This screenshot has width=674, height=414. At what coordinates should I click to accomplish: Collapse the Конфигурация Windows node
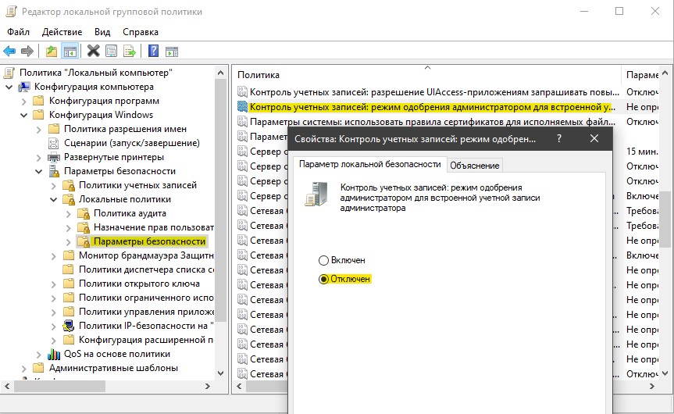click(x=24, y=115)
